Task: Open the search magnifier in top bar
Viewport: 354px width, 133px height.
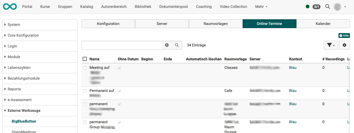Action: click(328, 7)
